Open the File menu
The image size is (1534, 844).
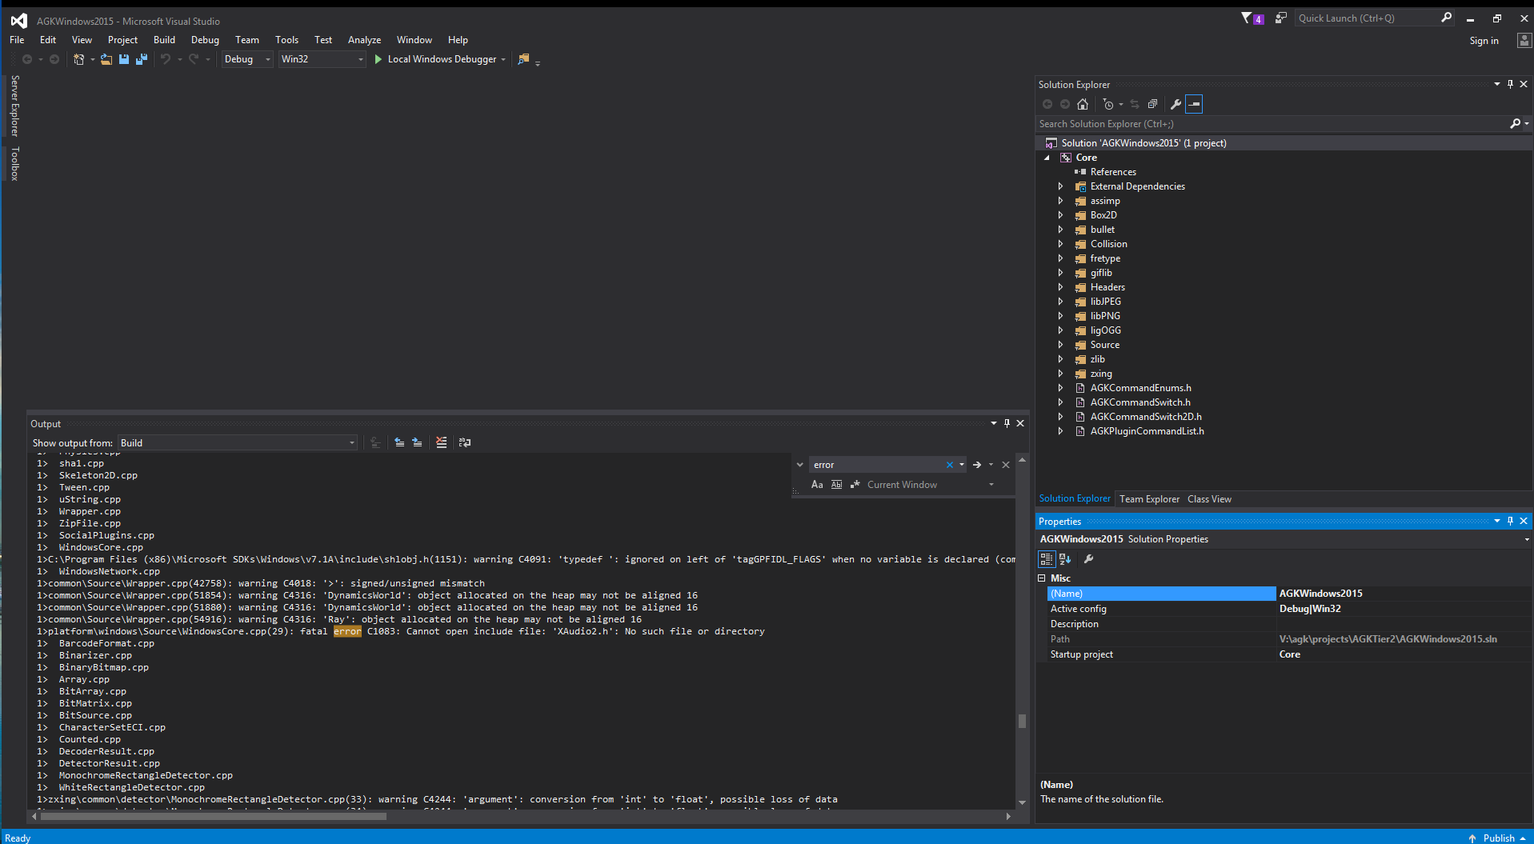(17, 40)
